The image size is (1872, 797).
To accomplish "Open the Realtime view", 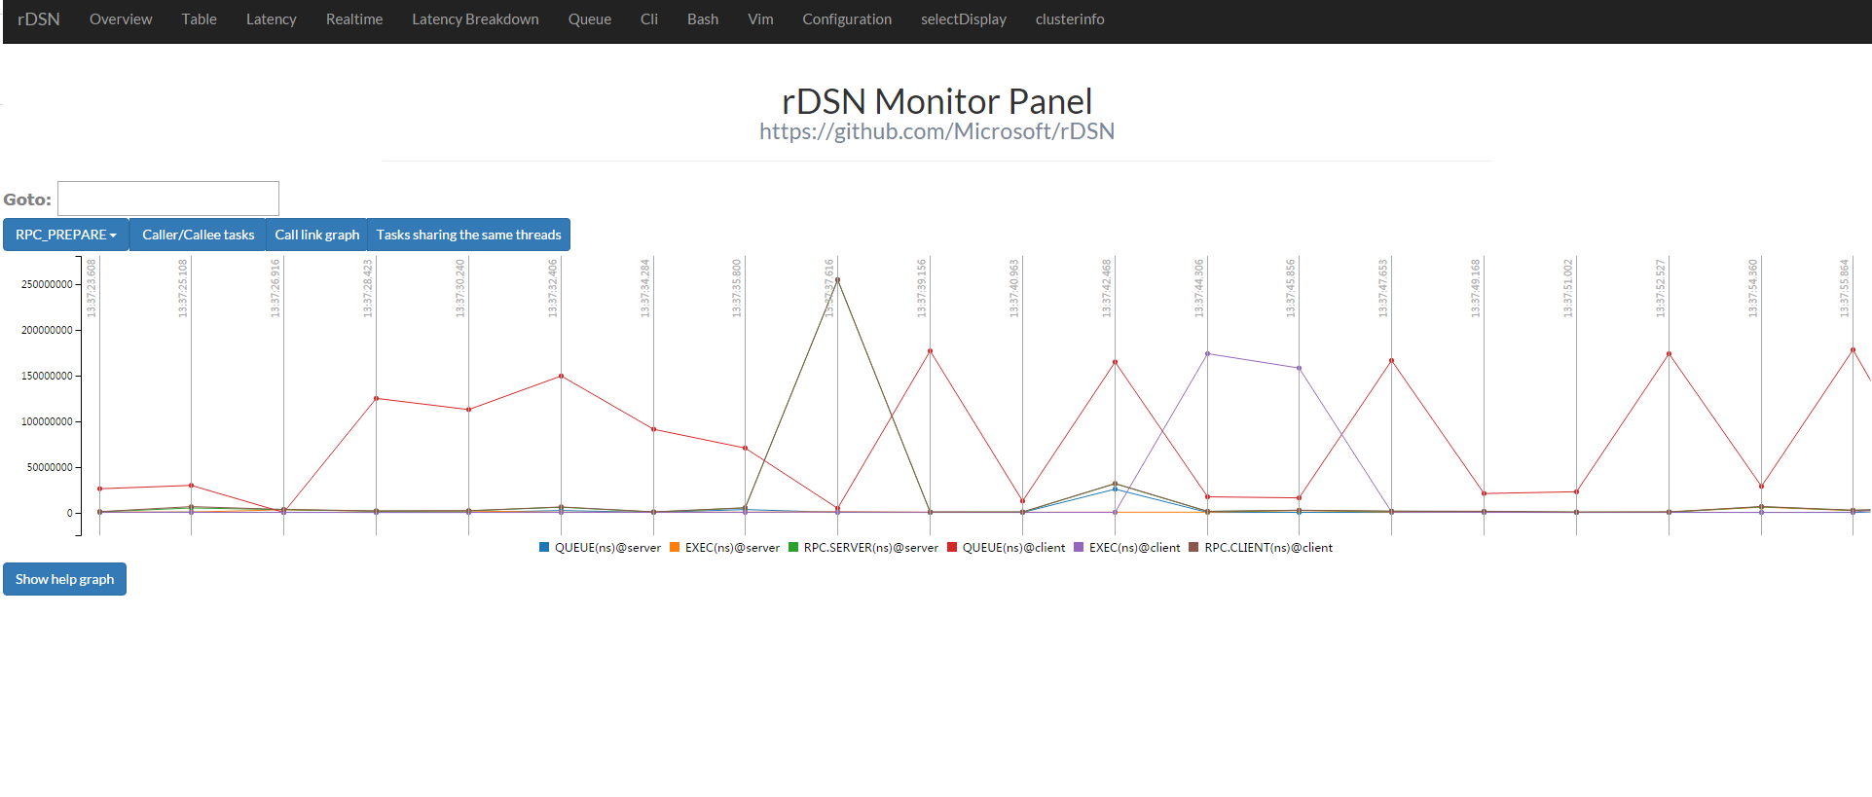I will pos(354,19).
